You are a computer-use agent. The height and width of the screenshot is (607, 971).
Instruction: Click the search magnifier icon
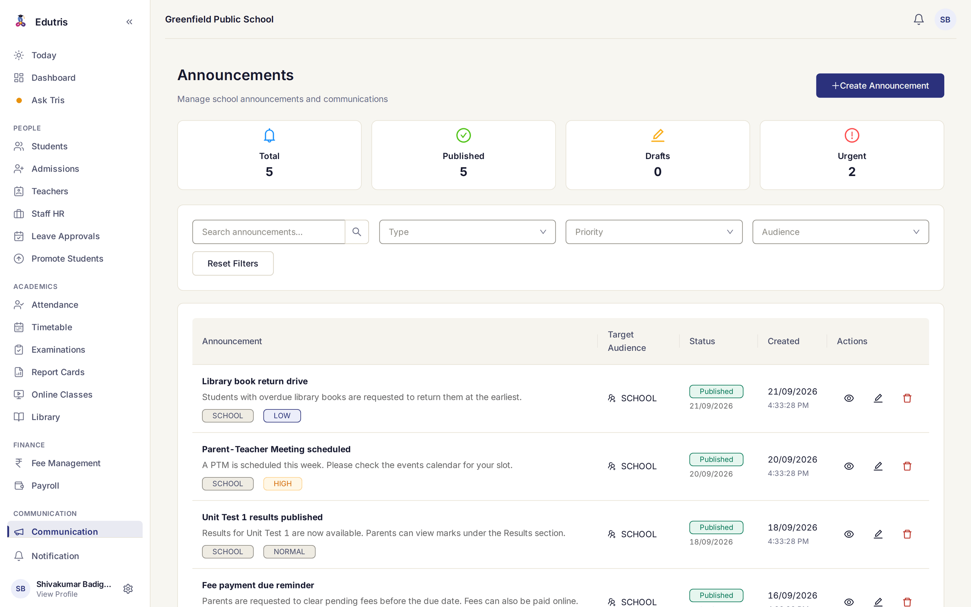(356, 232)
